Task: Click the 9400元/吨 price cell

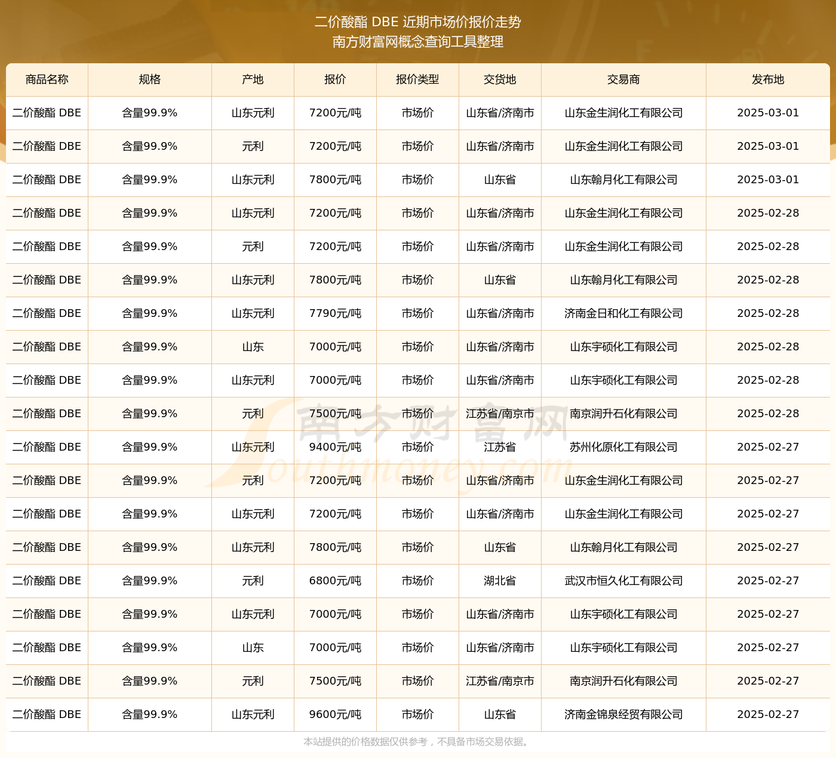Action: click(x=335, y=447)
